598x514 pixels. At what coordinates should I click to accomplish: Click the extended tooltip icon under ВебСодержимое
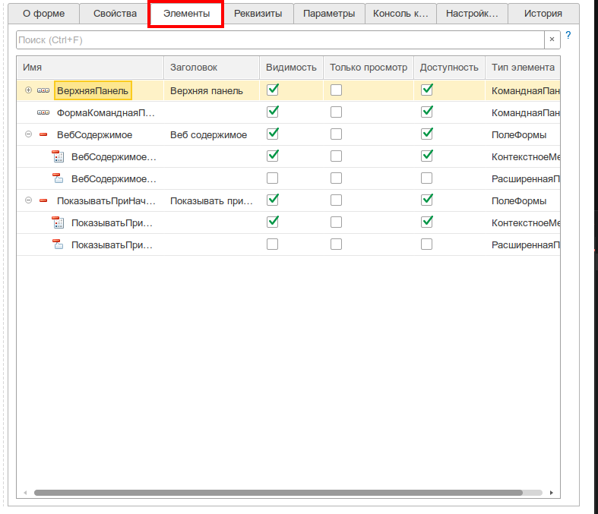point(58,178)
